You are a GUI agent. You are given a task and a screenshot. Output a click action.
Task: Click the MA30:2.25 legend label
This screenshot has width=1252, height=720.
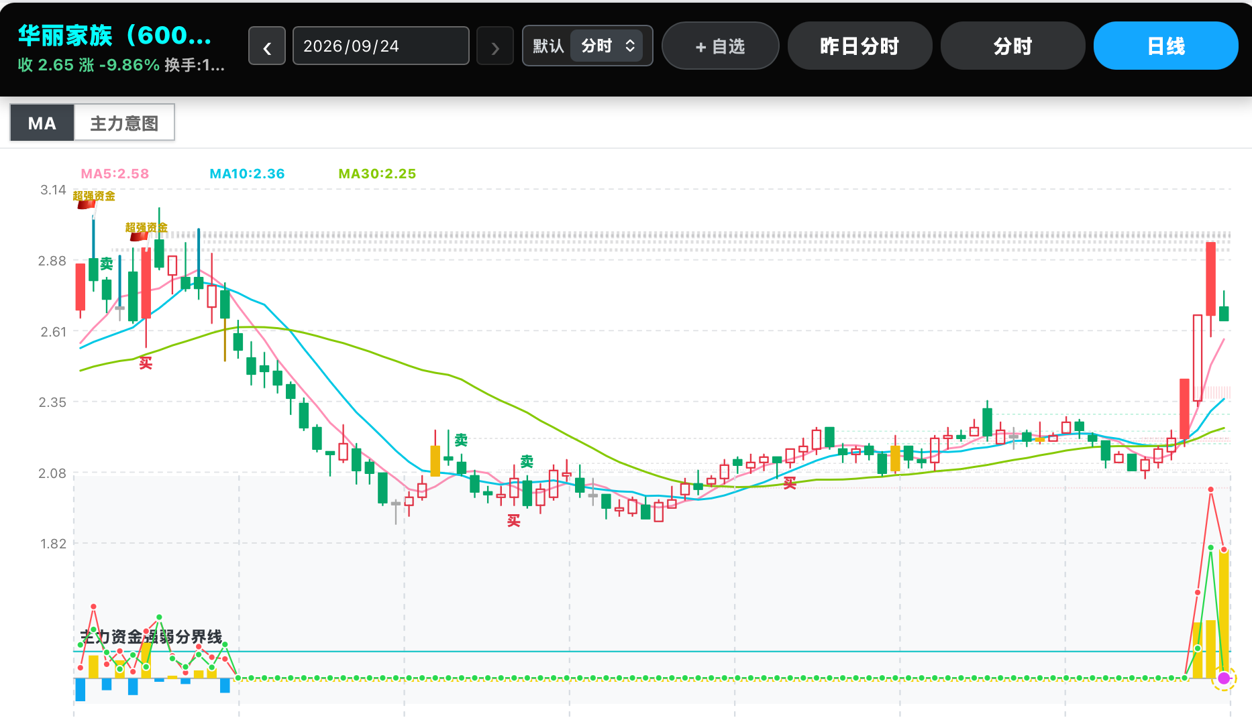pyautogui.click(x=377, y=174)
